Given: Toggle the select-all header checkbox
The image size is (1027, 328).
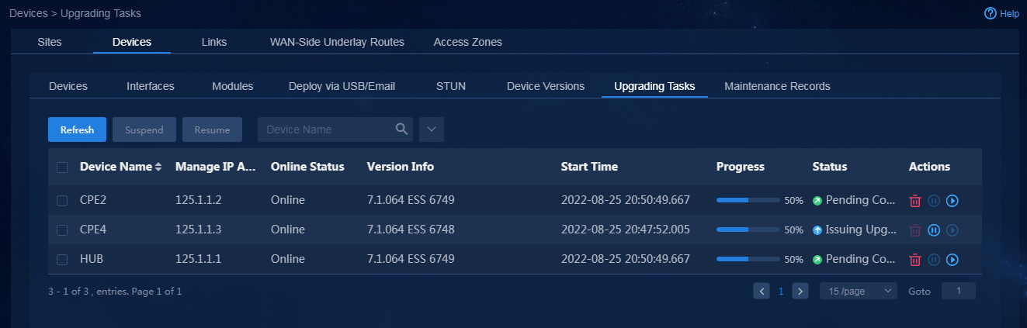Looking at the screenshot, I should coord(62,167).
